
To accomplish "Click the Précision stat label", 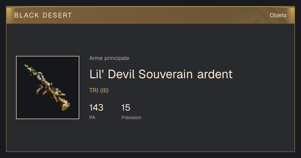I will tap(131, 117).
